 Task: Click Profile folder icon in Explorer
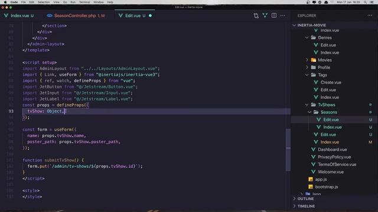pos(314,67)
